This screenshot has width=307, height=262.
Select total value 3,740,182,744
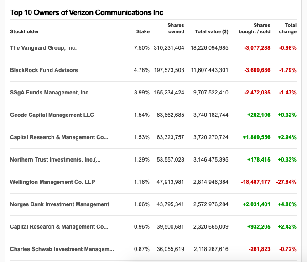point(211,115)
